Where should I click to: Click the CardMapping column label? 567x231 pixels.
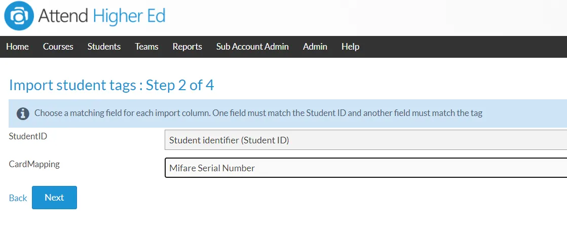34,165
